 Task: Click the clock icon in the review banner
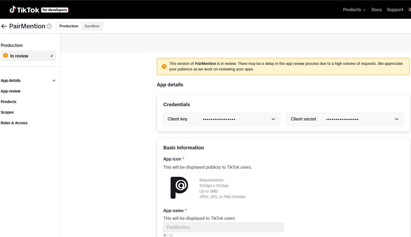click(x=164, y=67)
